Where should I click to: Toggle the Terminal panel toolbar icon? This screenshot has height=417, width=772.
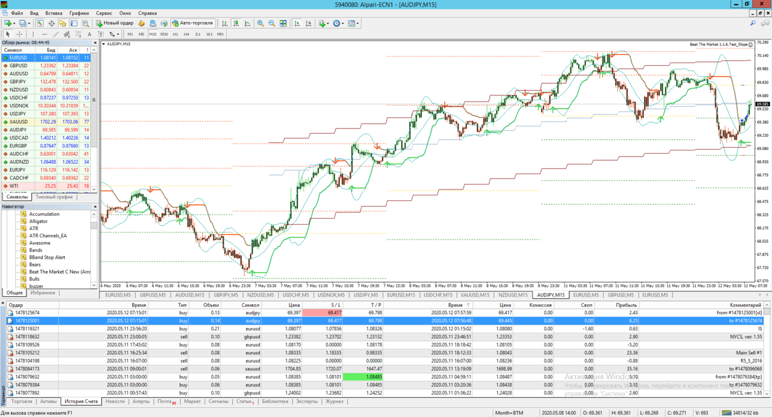74,23
